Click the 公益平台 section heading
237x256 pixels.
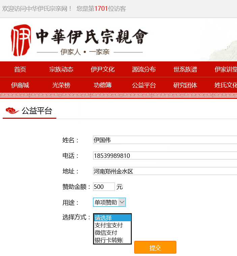[x=37, y=111]
